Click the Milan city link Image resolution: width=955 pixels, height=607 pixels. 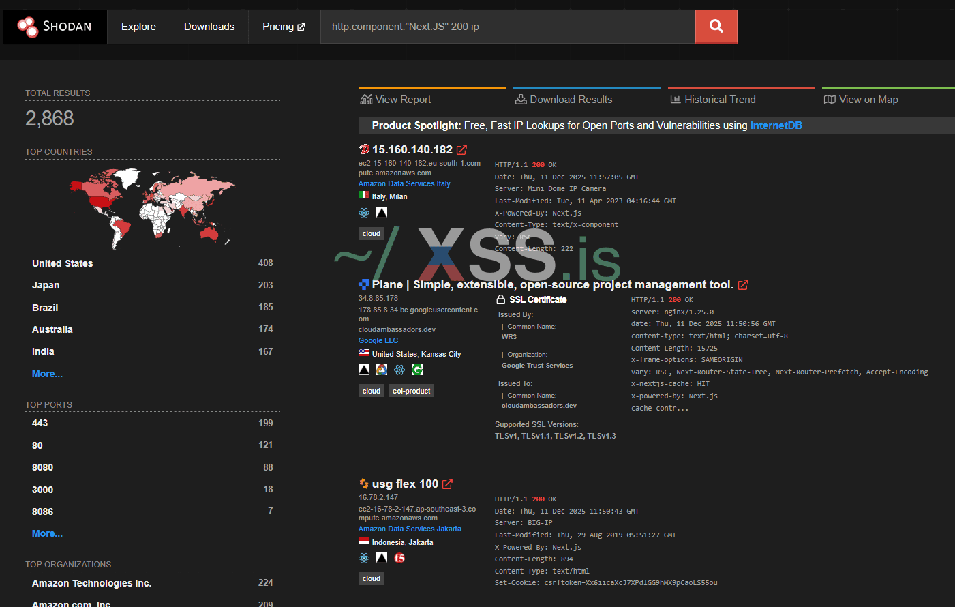(x=398, y=196)
